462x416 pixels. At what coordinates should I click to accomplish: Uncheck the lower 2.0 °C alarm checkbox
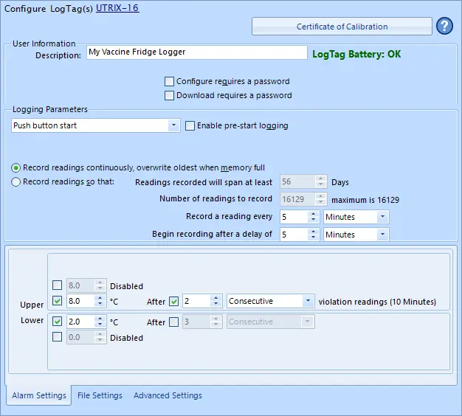tap(58, 322)
